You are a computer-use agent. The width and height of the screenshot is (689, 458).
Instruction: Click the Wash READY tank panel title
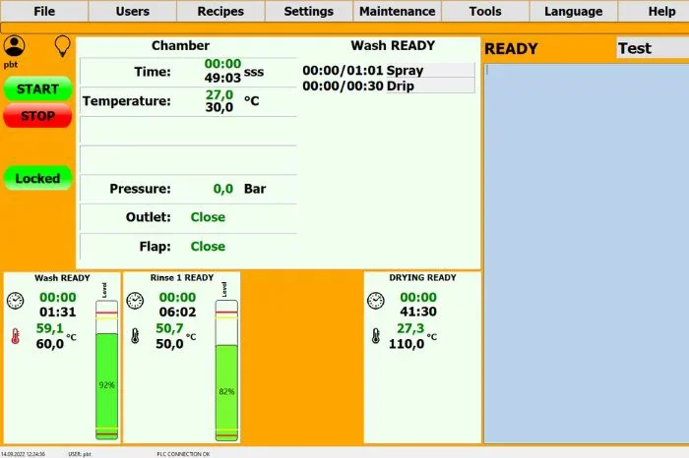[x=62, y=278]
